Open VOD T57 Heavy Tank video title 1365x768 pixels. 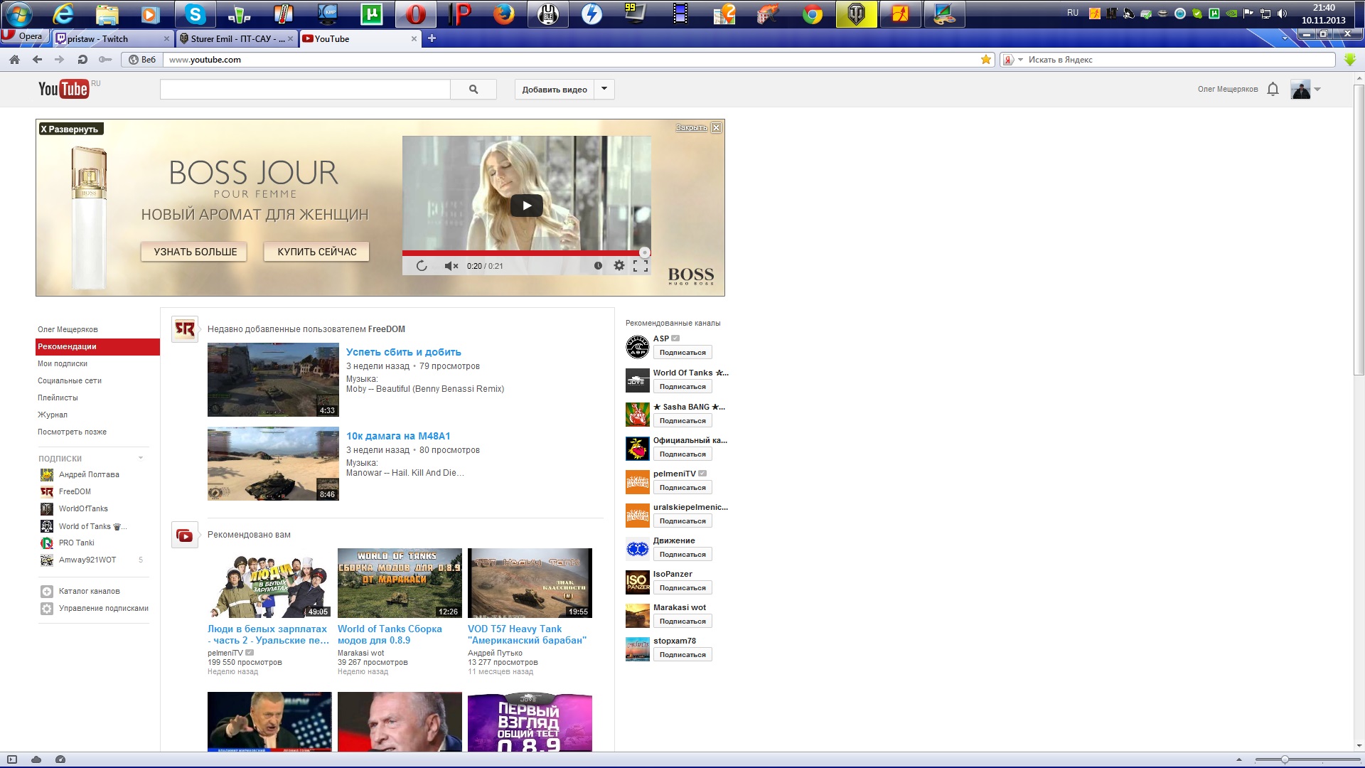[x=527, y=635]
